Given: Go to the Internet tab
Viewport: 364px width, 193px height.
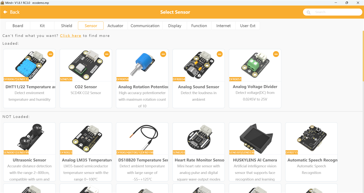Looking at the screenshot, I should click(224, 26).
